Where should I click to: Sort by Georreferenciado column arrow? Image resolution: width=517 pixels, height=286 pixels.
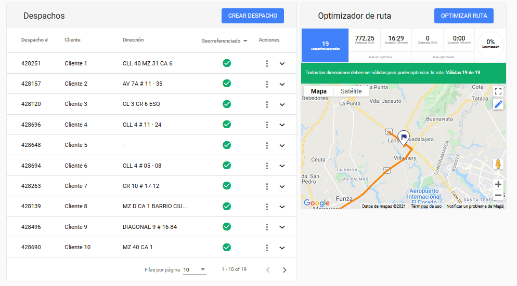(x=245, y=40)
